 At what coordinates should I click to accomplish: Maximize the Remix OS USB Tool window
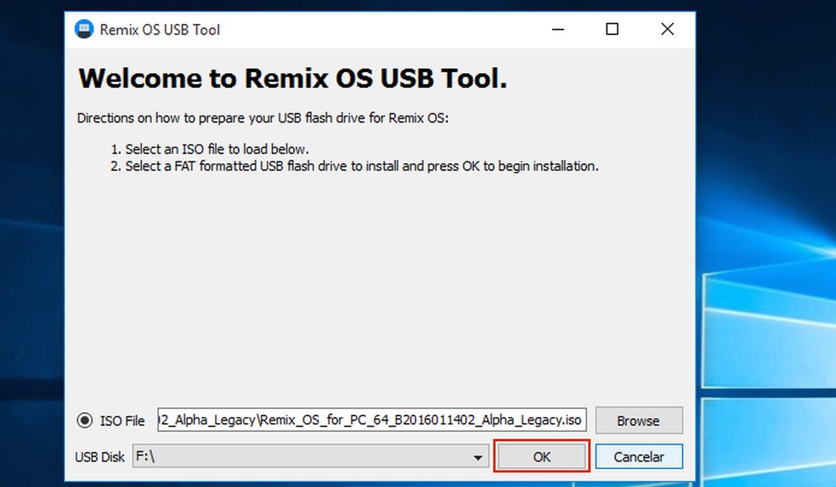(612, 30)
